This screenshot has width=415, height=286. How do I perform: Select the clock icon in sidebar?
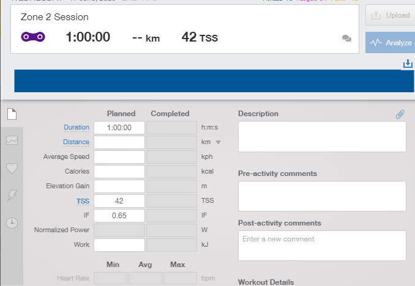click(12, 222)
